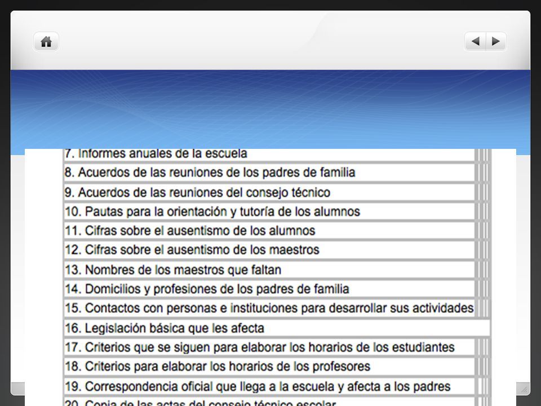Image resolution: width=541 pixels, height=406 pixels.
Task: Click the window resize grip in corner
Action: point(524,389)
